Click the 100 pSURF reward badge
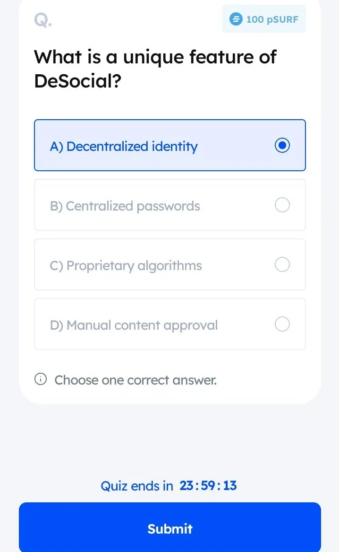 (x=263, y=19)
